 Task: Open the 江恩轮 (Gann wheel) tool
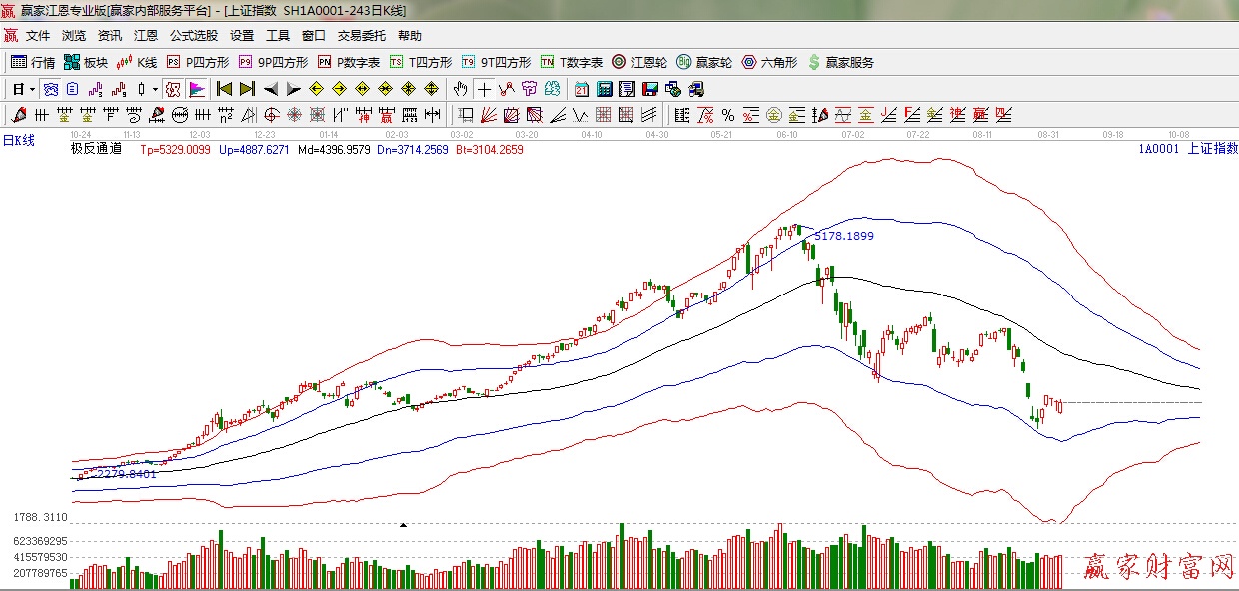click(x=642, y=62)
